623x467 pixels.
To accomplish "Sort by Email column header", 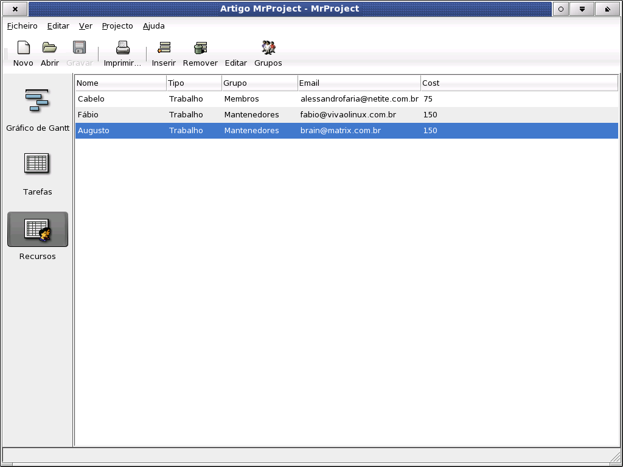I will click(359, 83).
